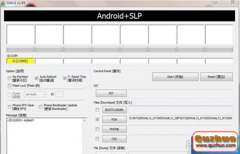Click the BOOTLOADER file path field
This screenshot has width=240, height=154.
(x=181, y=110)
